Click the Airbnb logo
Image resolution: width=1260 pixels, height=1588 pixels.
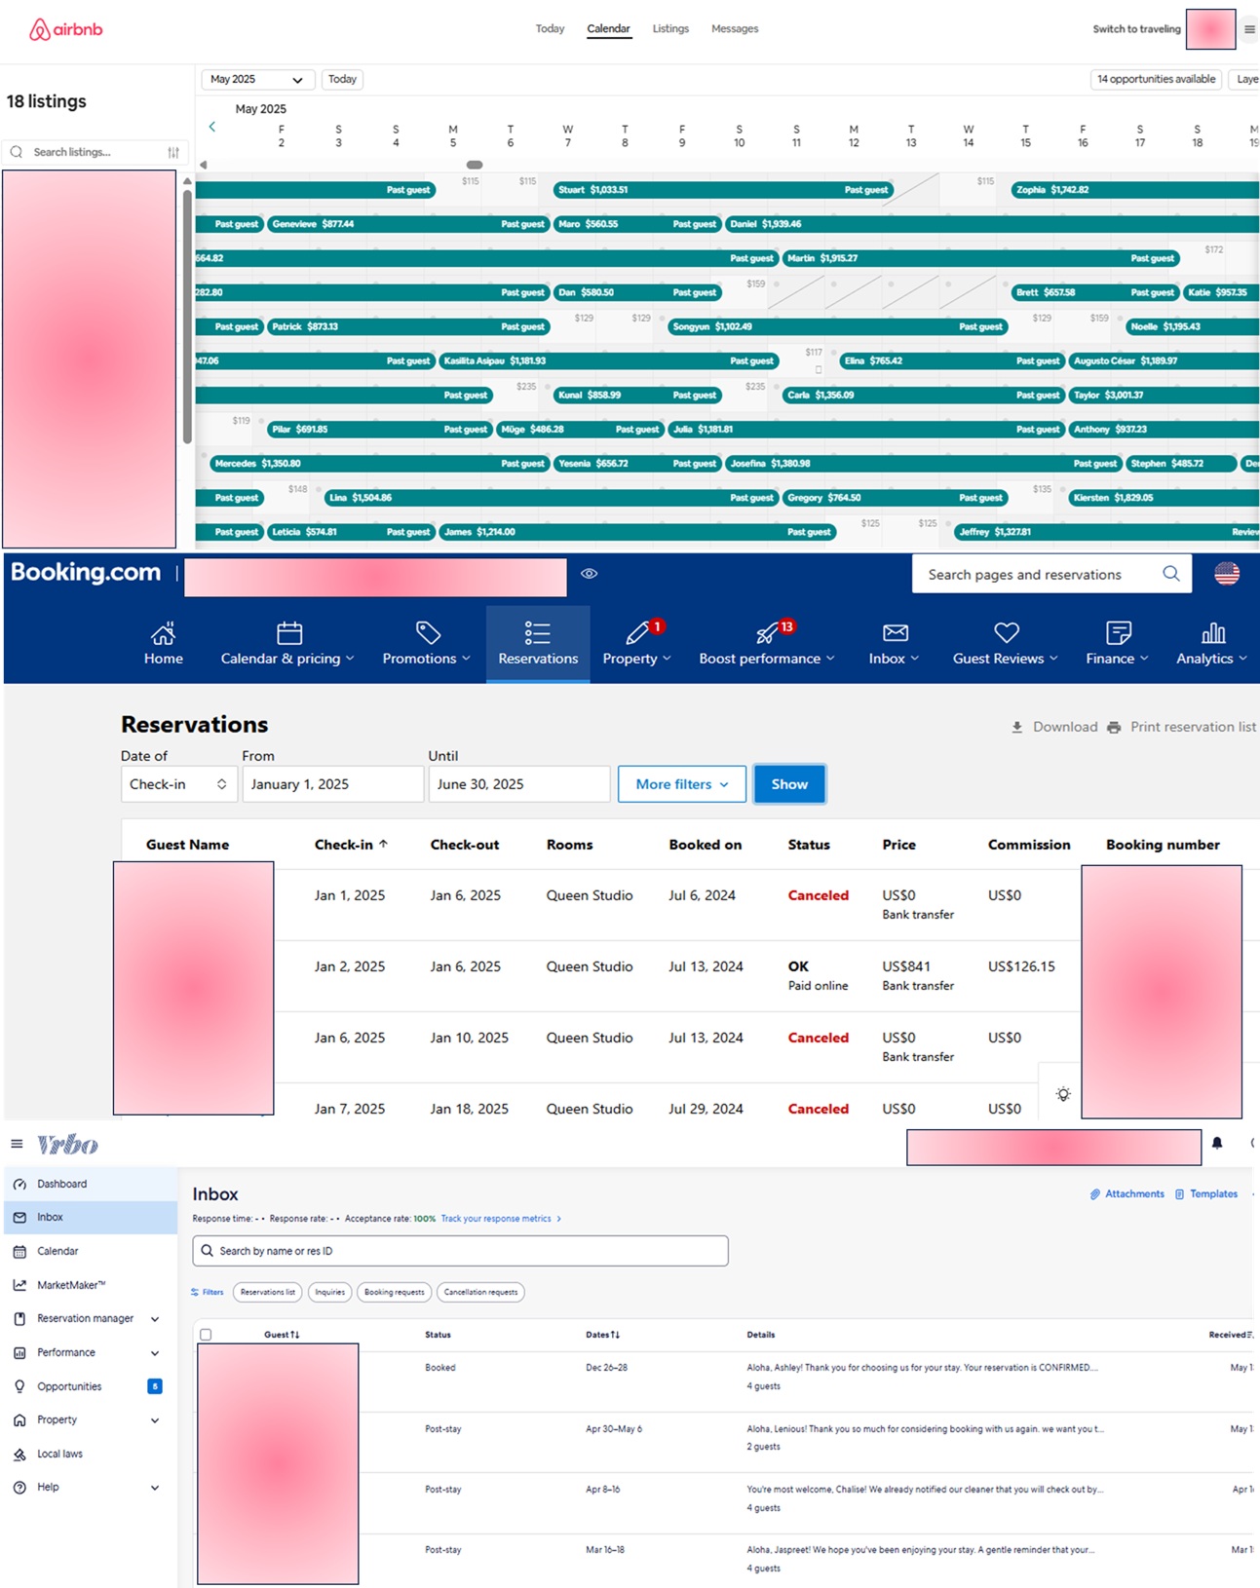point(65,29)
